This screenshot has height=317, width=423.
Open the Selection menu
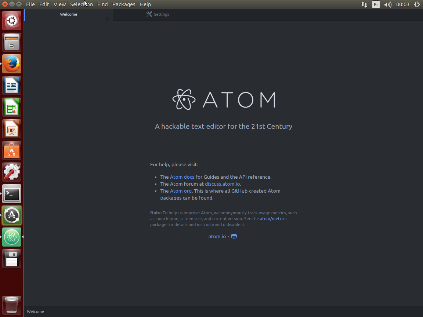(82, 4)
